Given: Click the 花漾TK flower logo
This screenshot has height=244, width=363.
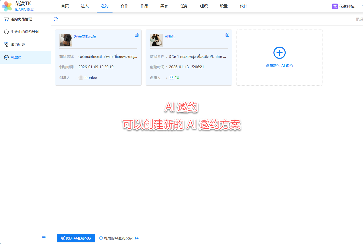Looking at the screenshot, I should click(x=7, y=6).
